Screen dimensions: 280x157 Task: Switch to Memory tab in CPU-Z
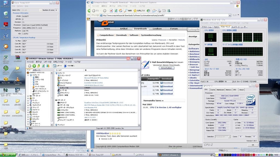click(228, 90)
